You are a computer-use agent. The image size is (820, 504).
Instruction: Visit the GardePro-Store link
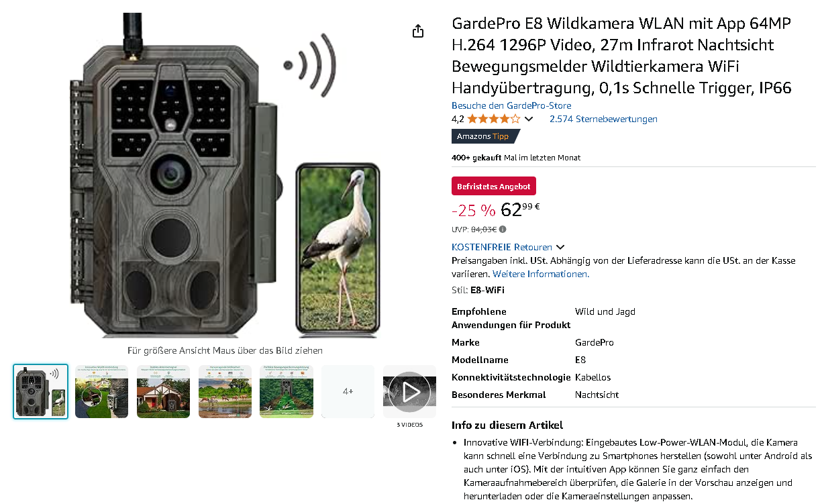pos(511,105)
